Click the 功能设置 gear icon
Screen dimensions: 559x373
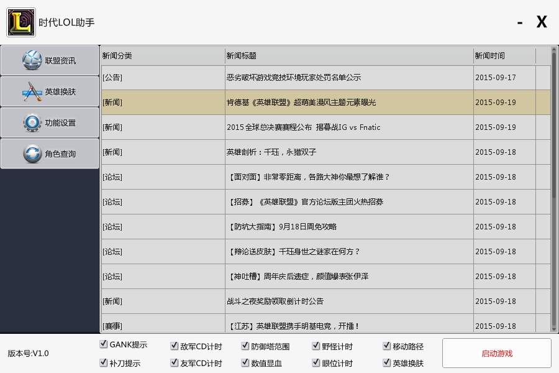49,122
